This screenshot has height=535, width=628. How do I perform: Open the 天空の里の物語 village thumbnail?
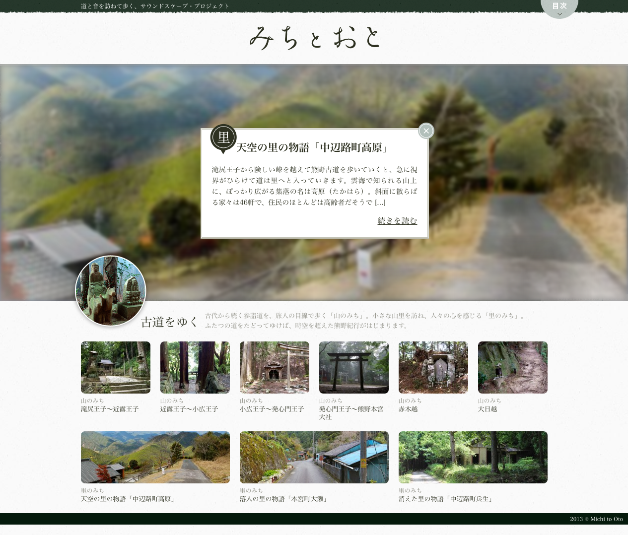[155, 457]
